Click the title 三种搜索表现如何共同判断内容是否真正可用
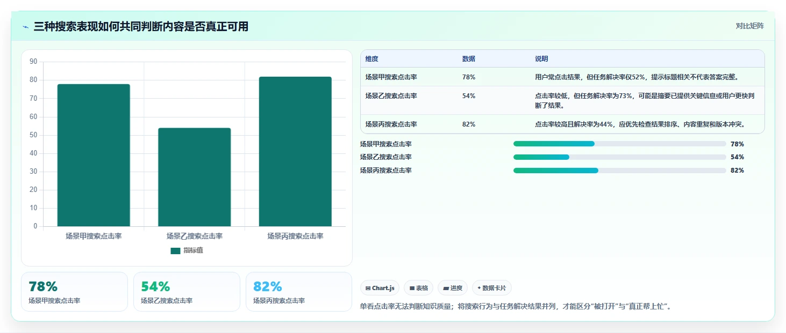The height and width of the screenshot is (333, 786). (141, 27)
